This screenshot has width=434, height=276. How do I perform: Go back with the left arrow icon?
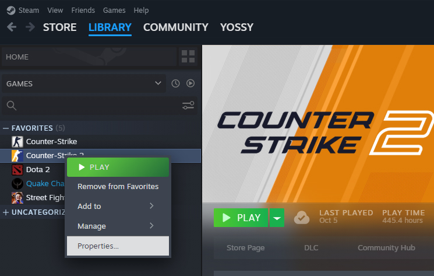click(x=12, y=27)
